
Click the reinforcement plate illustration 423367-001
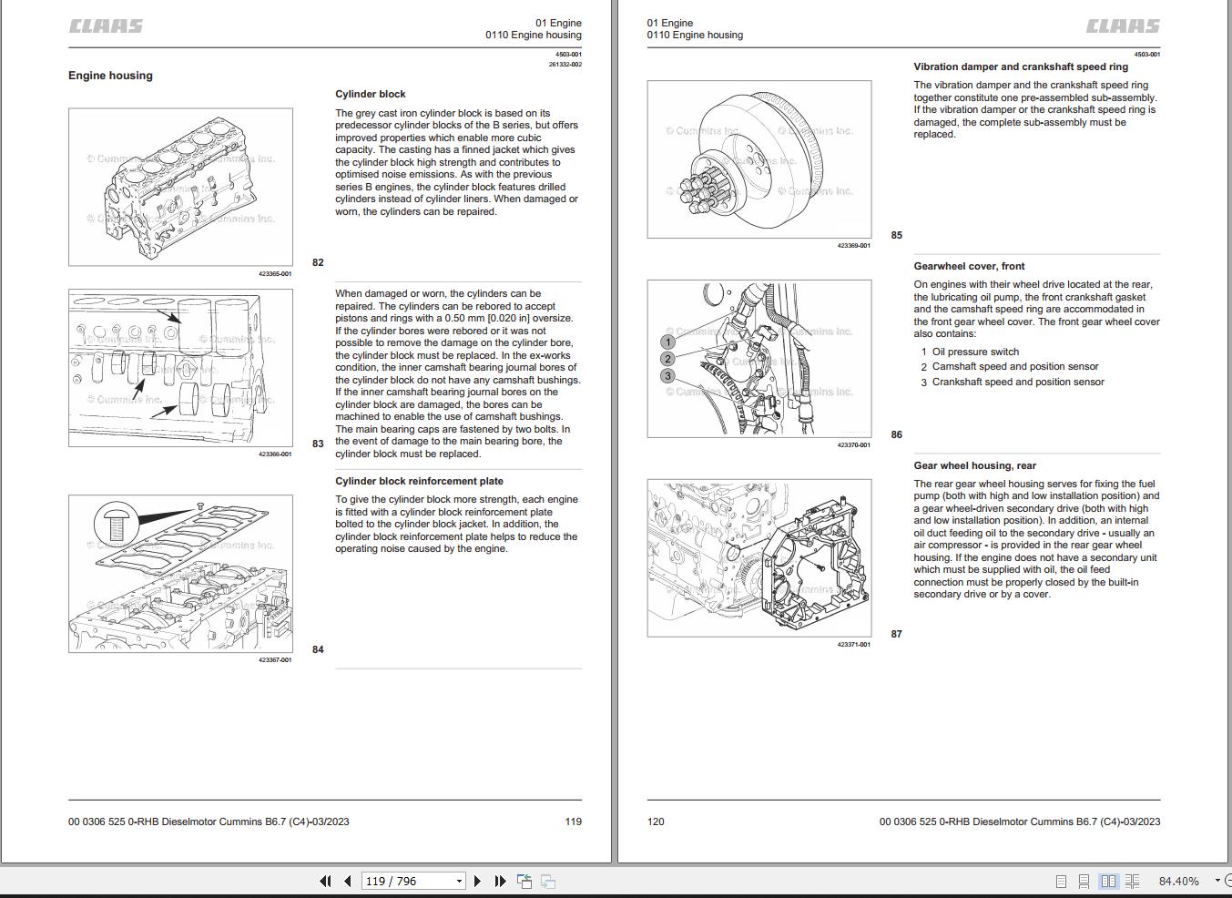180,574
